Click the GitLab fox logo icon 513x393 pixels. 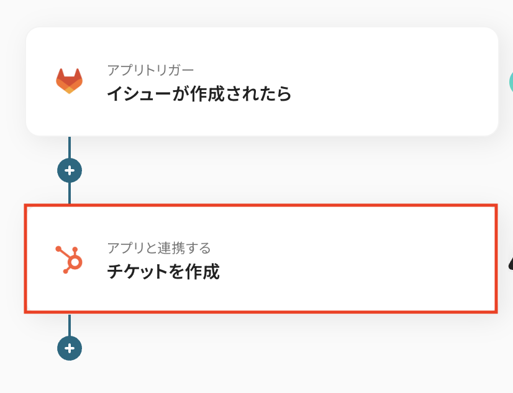pyautogui.click(x=69, y=81)
